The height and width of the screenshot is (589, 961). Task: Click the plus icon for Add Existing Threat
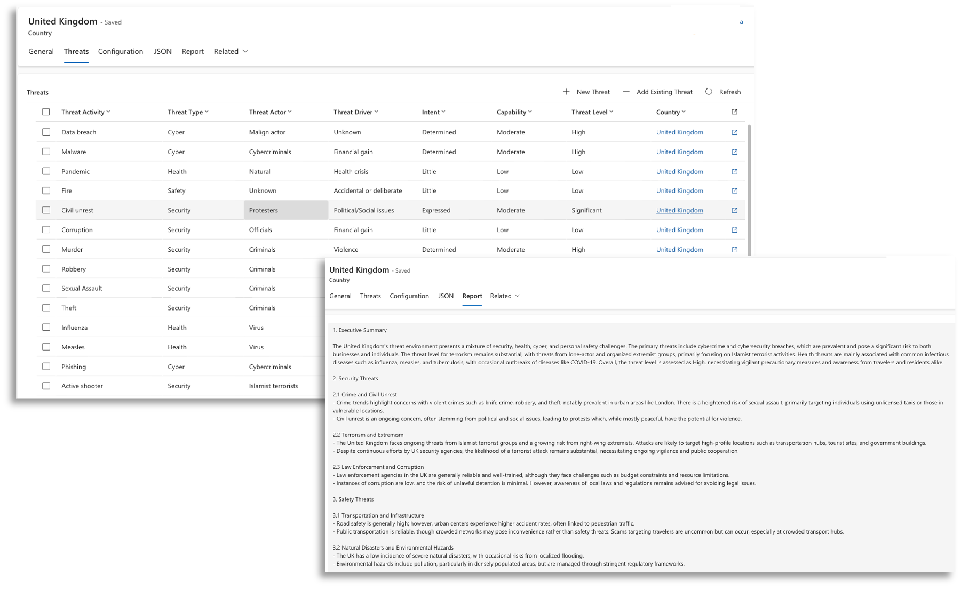(x=626, y=92)
